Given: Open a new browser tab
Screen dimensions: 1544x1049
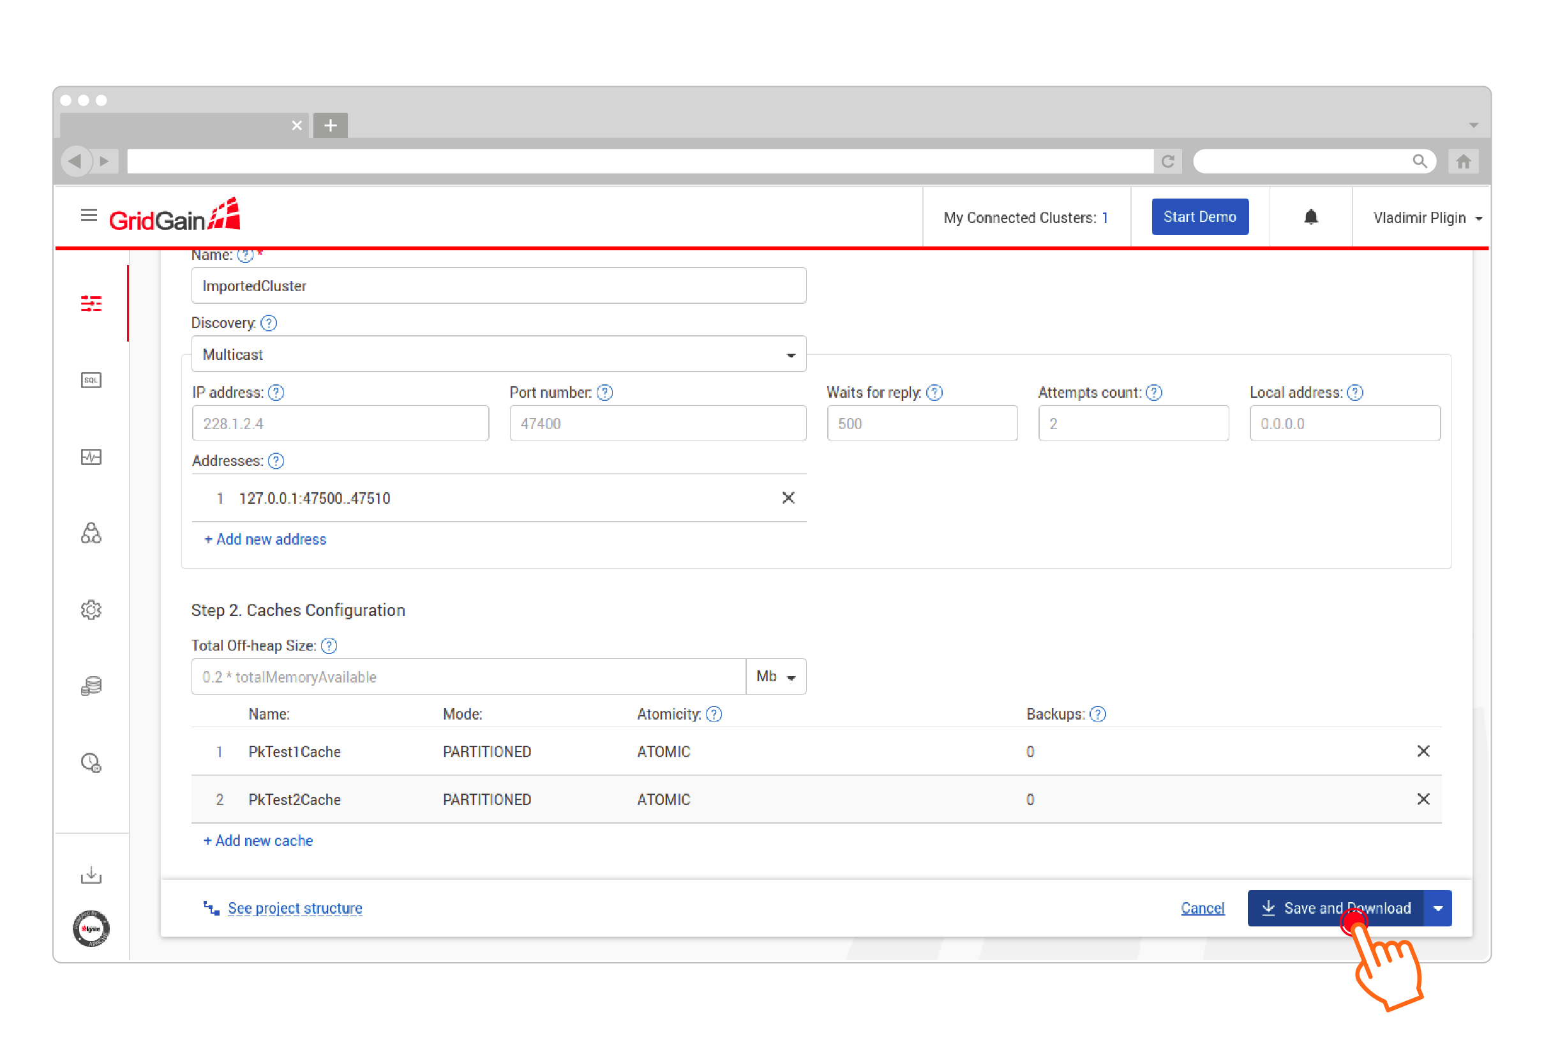Looking at the screenshot, I should point(330,126).
